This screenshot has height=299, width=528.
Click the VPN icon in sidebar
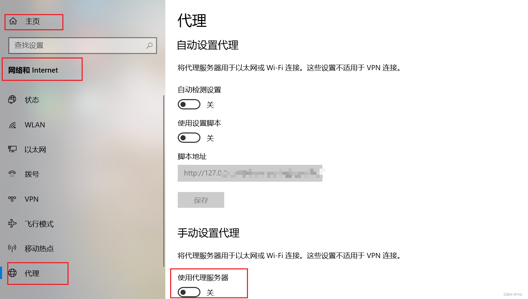(12, 199)
